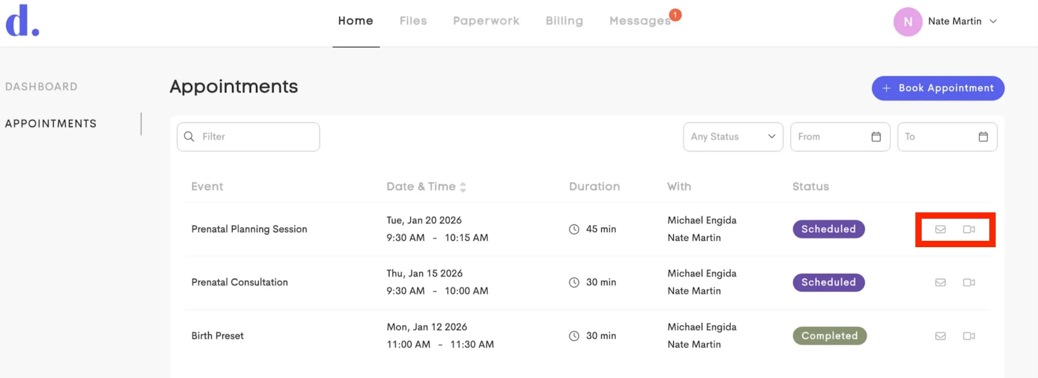Navigate to Dashboard in the sidebar

(42, 87)
